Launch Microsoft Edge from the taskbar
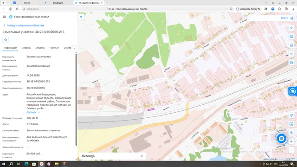 tap(26, 164)
